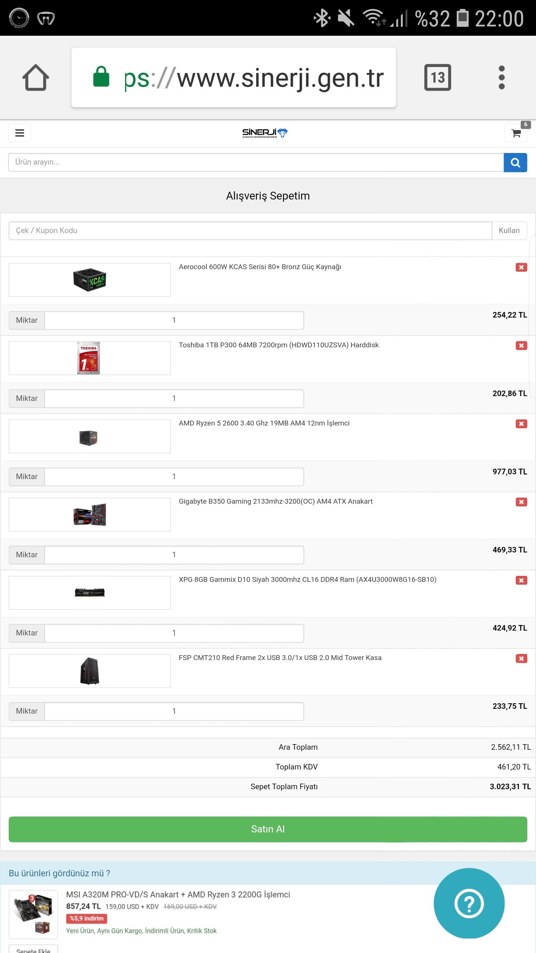This screenshot has width=536, height=953.
Task: Edit the Miktar quantity for Aerocool PSU
Action: (x=174, y=320)
